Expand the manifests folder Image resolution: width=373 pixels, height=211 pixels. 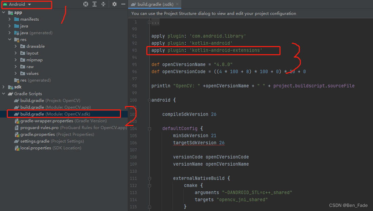(x=9, y=19)
